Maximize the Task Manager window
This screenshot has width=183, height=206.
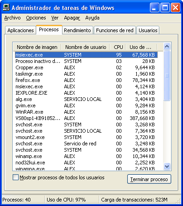pos(165,8)
